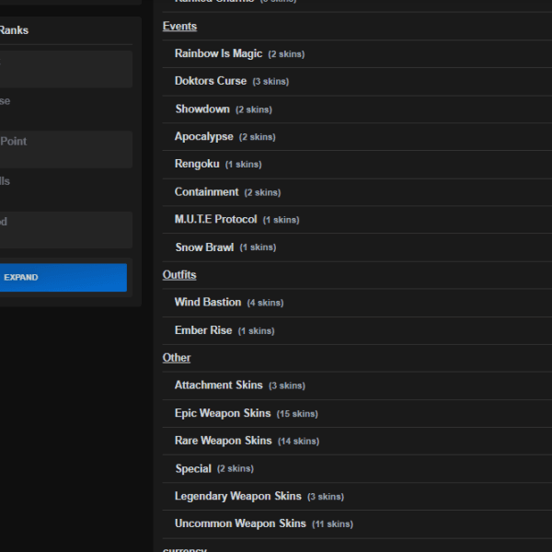Select Rainbow Is Magic row
Image resolution: width=552 pixels, height=552 pixels.
pos(357,54)
